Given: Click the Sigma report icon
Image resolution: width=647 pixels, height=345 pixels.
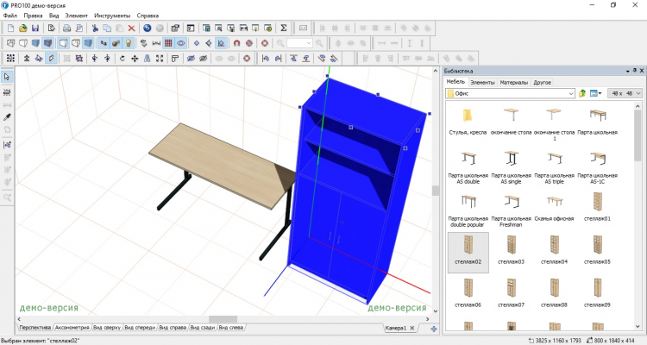Looking at the screenshot, I should click(x=285, y=28).
